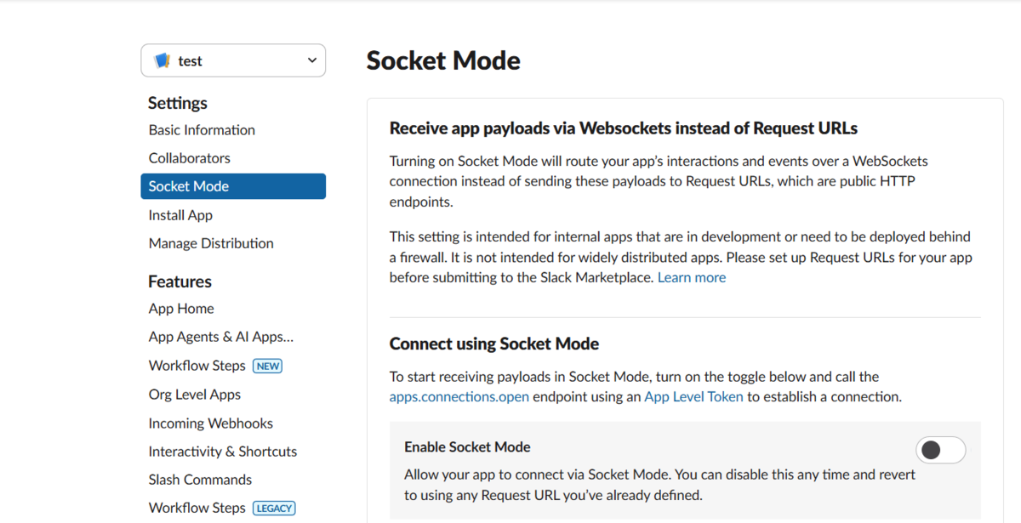This screenshot has height=523, width=1021.
Task: Open App Home feature
Action: click(181, 309)
